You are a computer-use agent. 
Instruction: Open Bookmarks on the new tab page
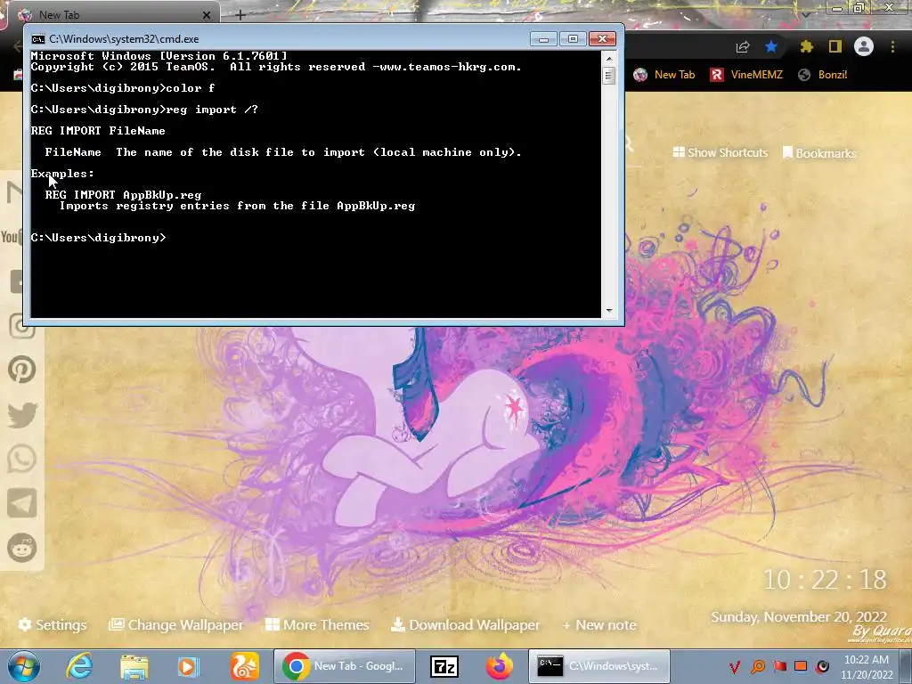[x=819, y=153]
